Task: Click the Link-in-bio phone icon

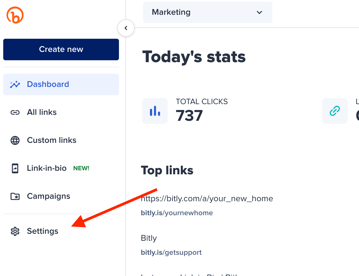Action: (x=15, y=168)
